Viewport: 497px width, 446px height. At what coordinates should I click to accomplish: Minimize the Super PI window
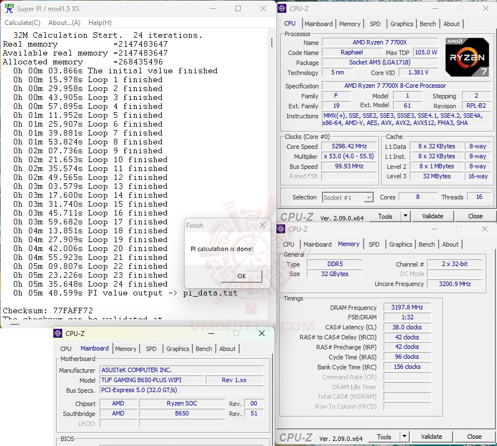[x=213, y=8]
